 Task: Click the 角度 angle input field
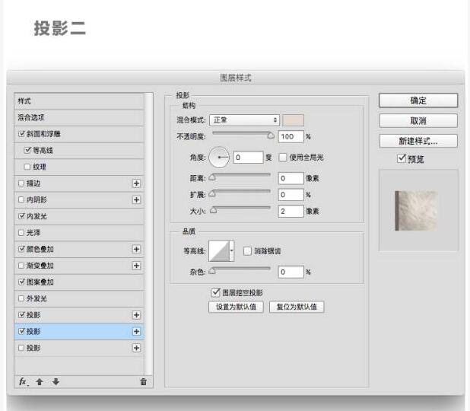click(248, 158)
